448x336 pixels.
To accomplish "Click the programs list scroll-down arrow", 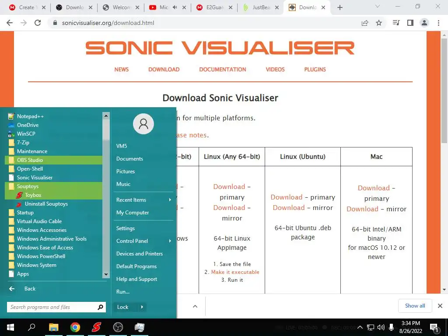I will coord(106,274).
